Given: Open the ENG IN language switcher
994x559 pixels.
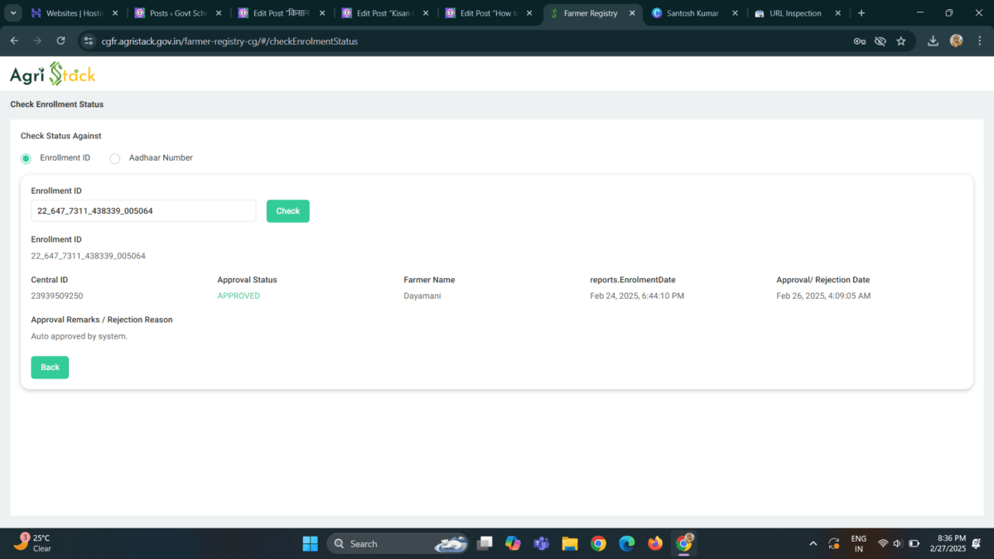Looking at the screenshot, I should coord(858,543).
